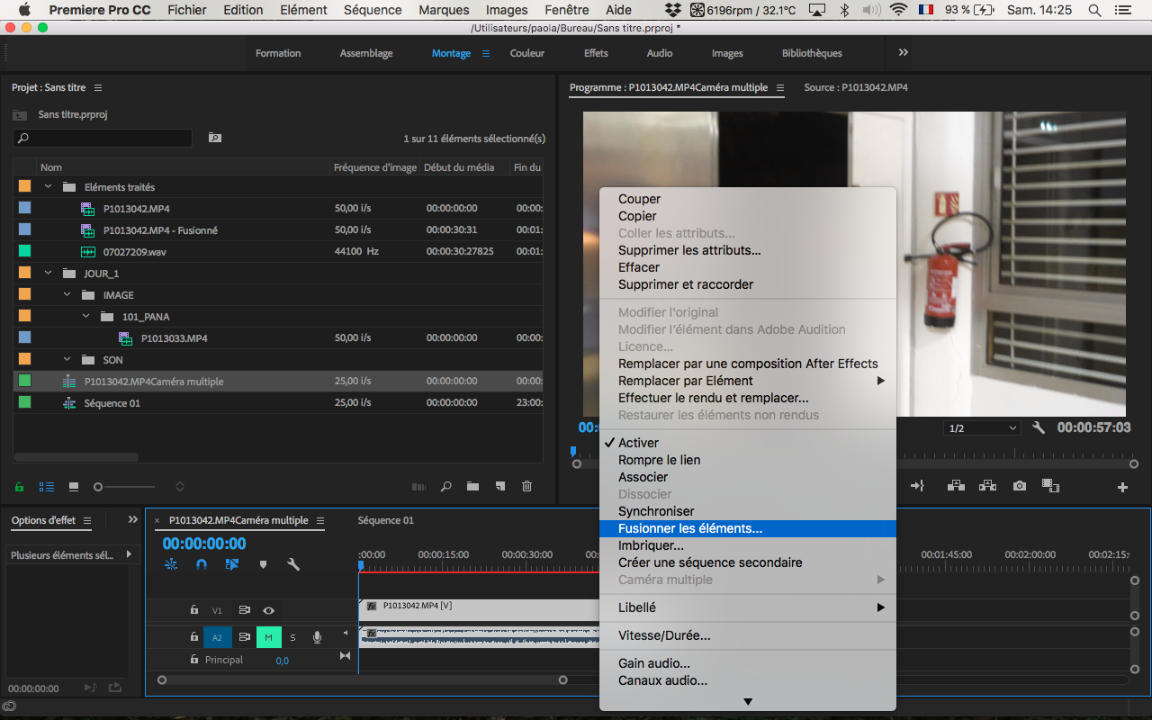
Task: Enable voice-over record microphone on A2
Action: [x=317, y=637]
